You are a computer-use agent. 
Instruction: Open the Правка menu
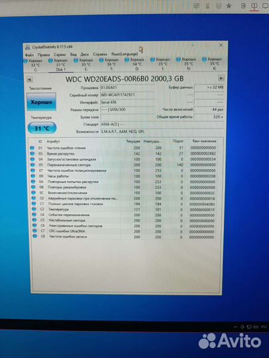tap(44, 55)
